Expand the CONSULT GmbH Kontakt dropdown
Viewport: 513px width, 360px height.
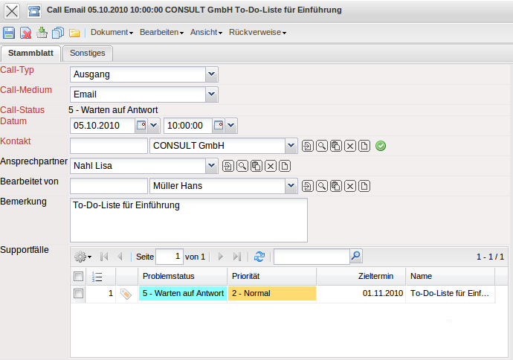coord(290,146)
